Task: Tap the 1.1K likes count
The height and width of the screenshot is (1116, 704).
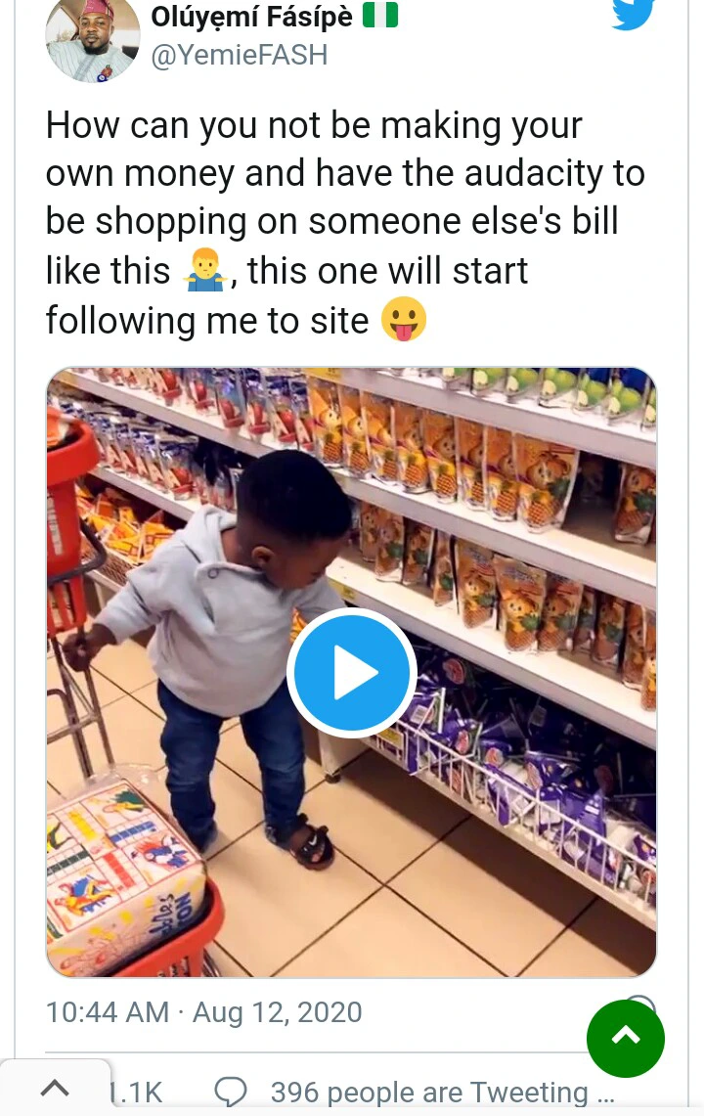Action: 136,1092
